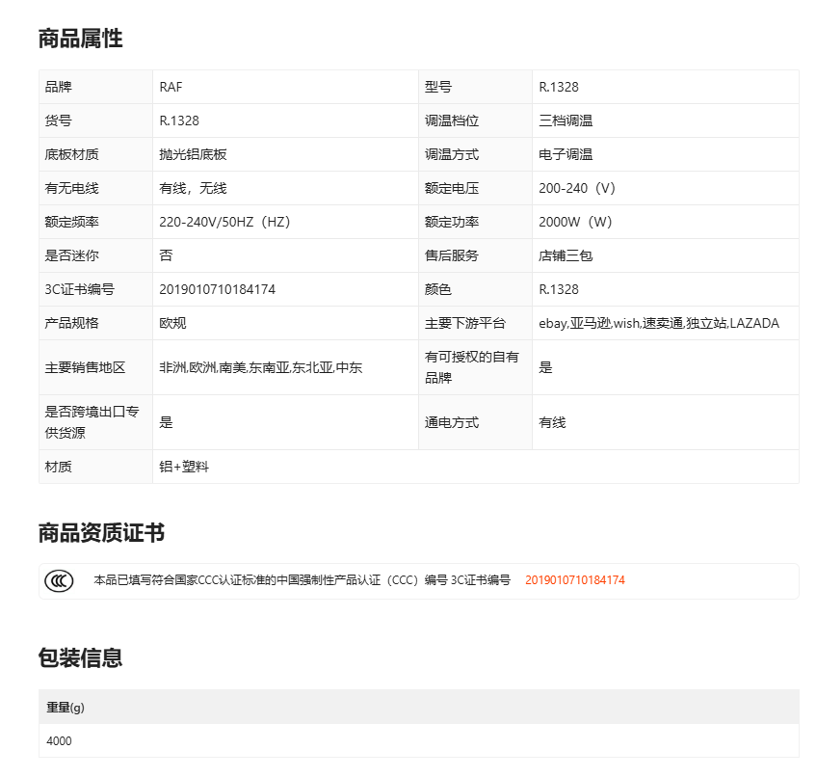Click the 铝+塑料 material value
The width and height of the screenshot is (816, 777).
click(x=184, y=467)
